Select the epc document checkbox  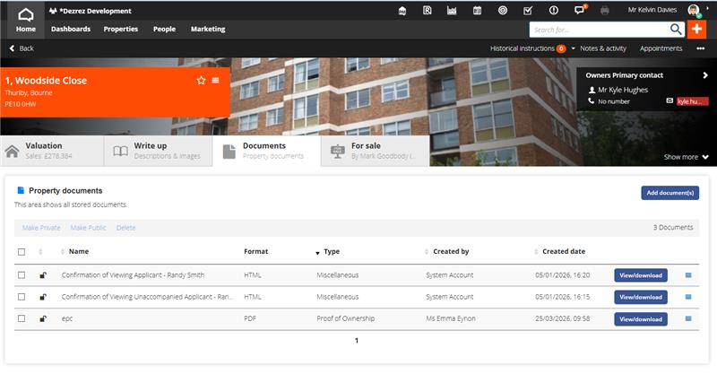[x=22, y=318]
